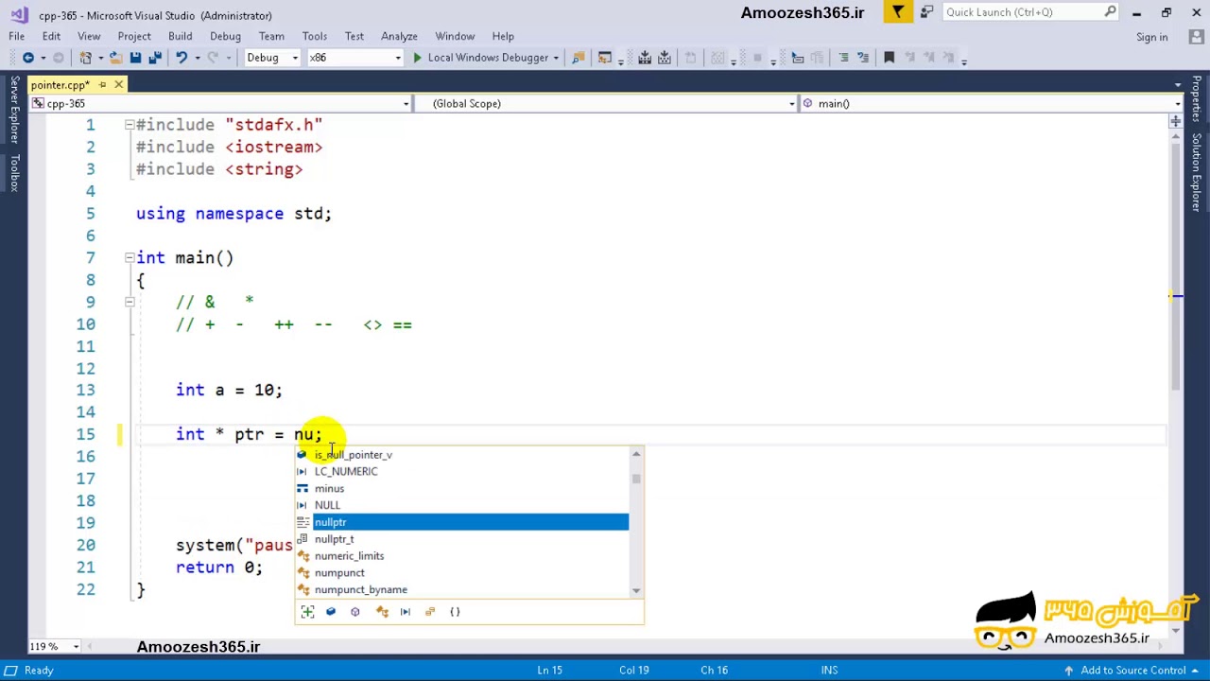This screenshot has height=681, width=1210.
Task: Start debugging with the green play arrow
Action: [x=417, y=58]
